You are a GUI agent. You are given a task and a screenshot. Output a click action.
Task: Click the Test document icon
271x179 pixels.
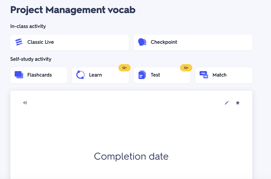pyautogui.click(x=142, y=75)
